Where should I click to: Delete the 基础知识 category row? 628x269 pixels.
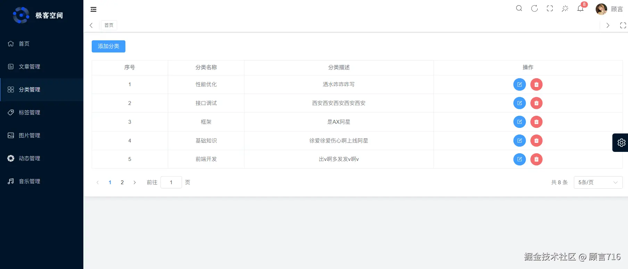[x=536, y=141]
